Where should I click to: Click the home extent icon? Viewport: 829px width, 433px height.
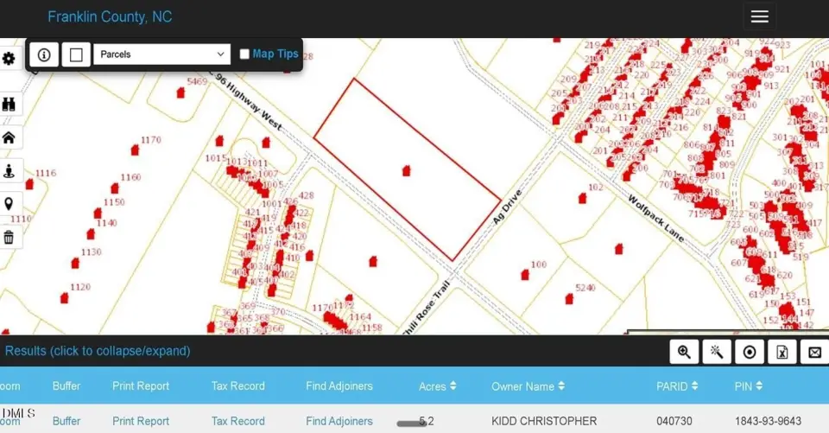point(9,137)
